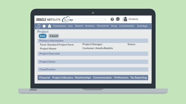Open the Lists menu

(70, 26)
